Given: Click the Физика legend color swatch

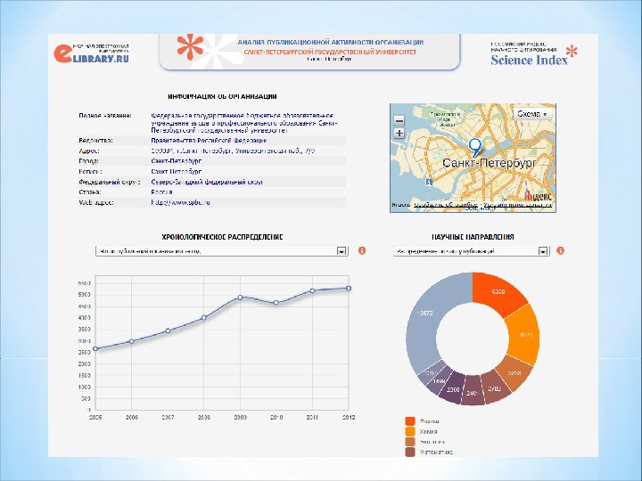Looking at the screenshot, I should click(410, 421).
